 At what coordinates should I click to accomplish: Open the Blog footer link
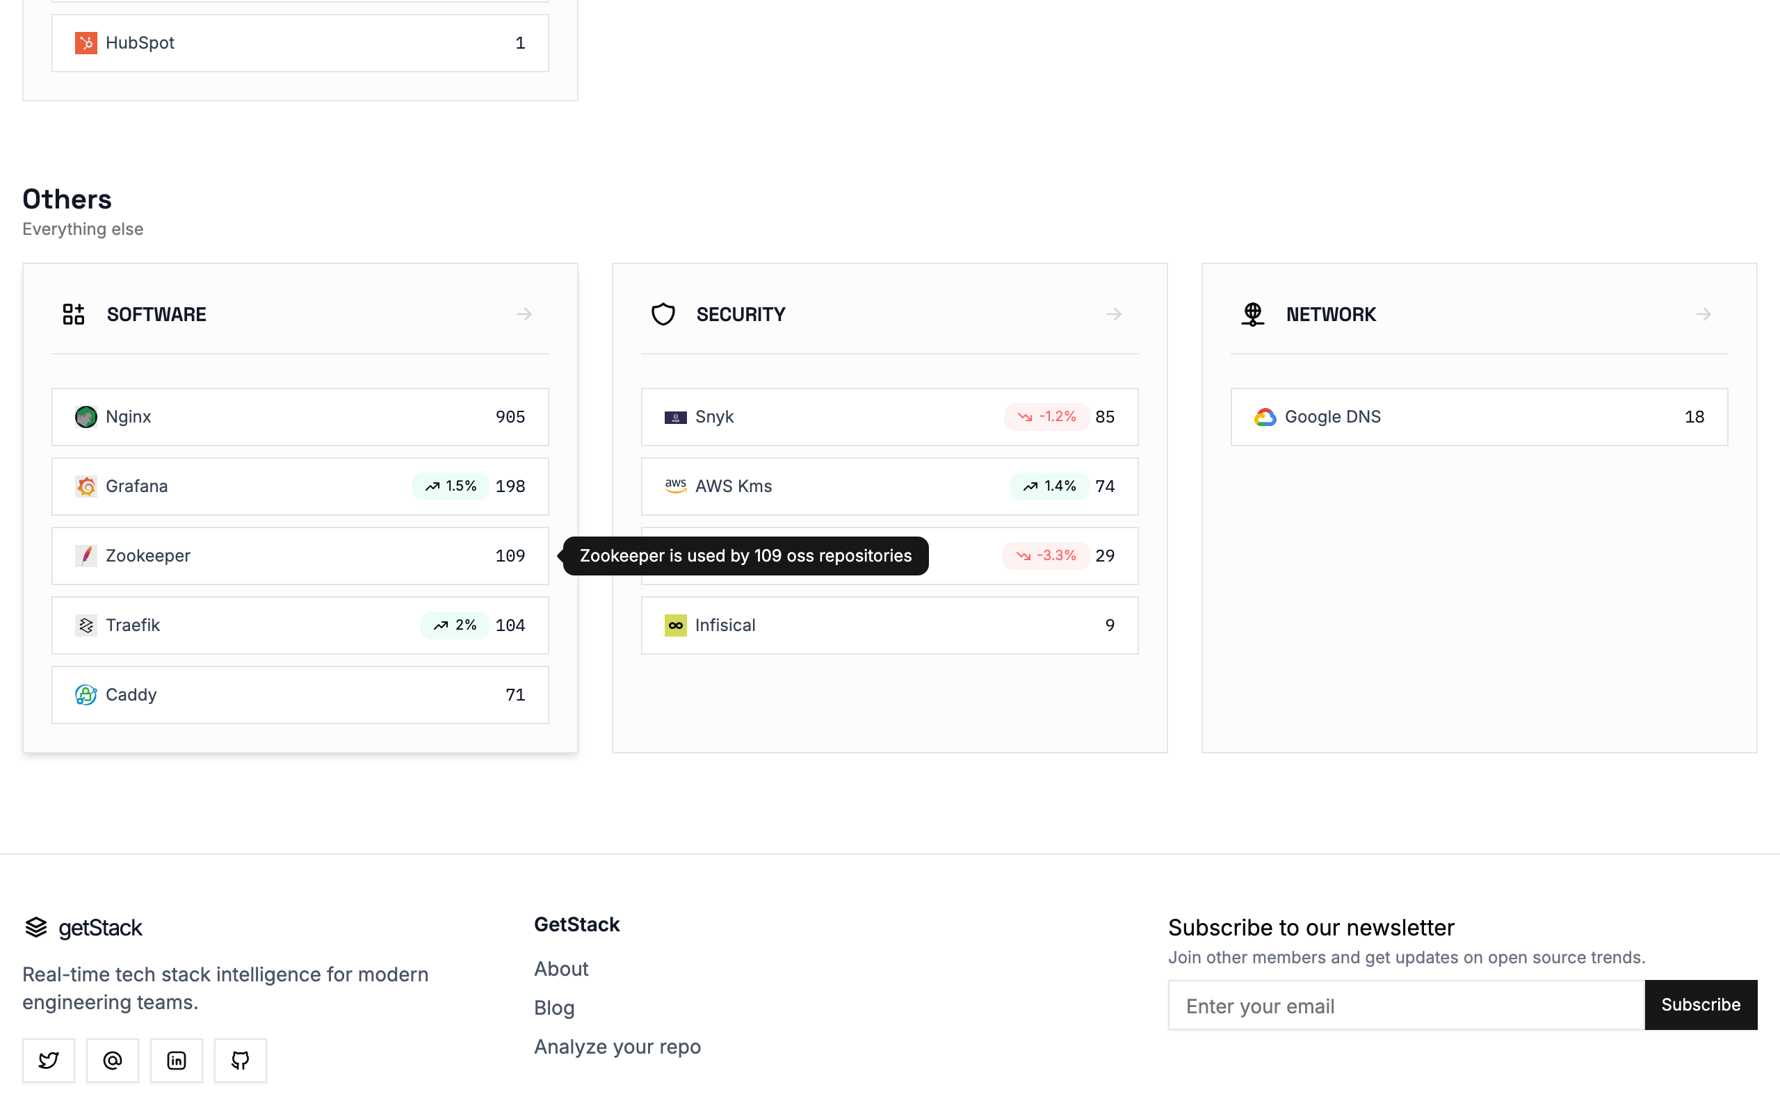(x=554, y=1008)
